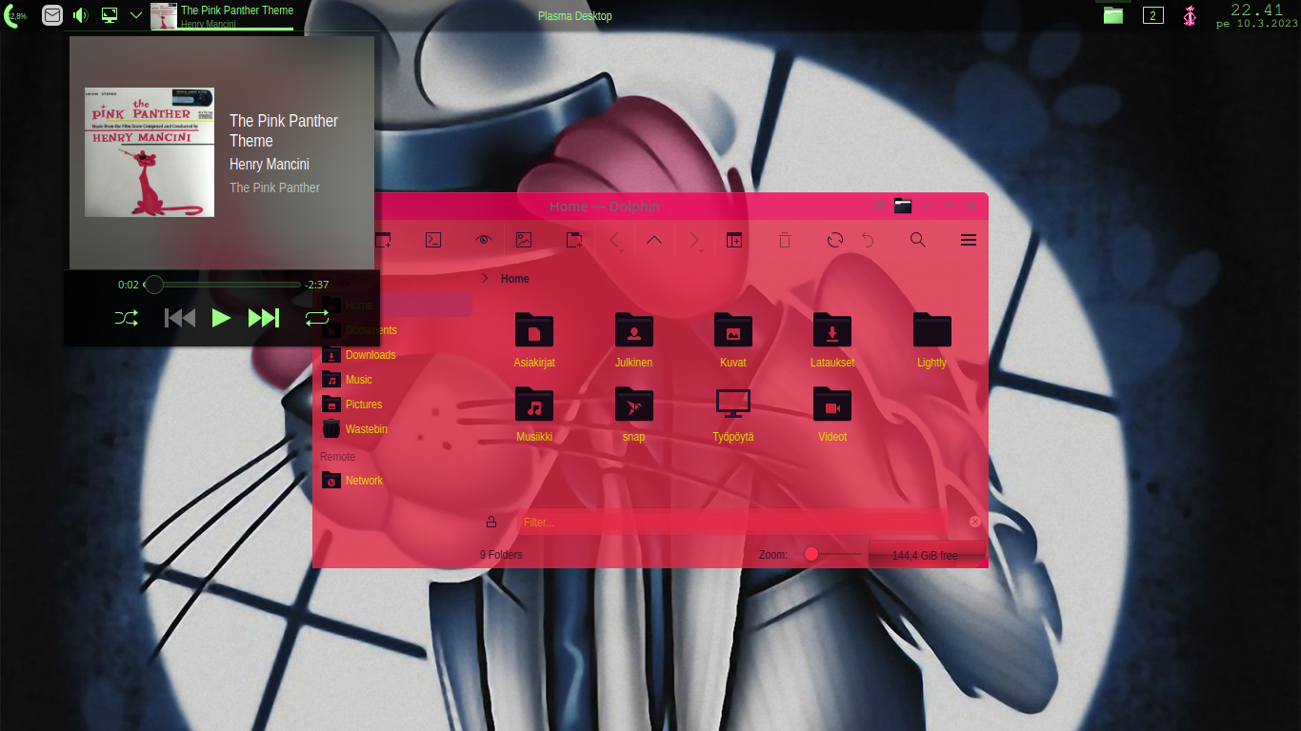Click the pink panther launcher icon
Screen dimensions: 1301x731
point(1190,15)
